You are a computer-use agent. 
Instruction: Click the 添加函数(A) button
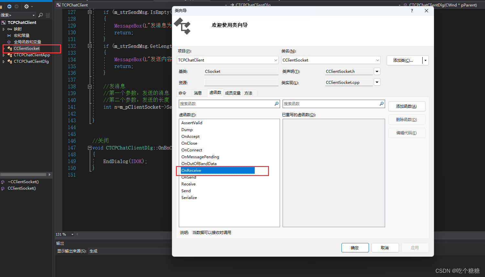407,106
